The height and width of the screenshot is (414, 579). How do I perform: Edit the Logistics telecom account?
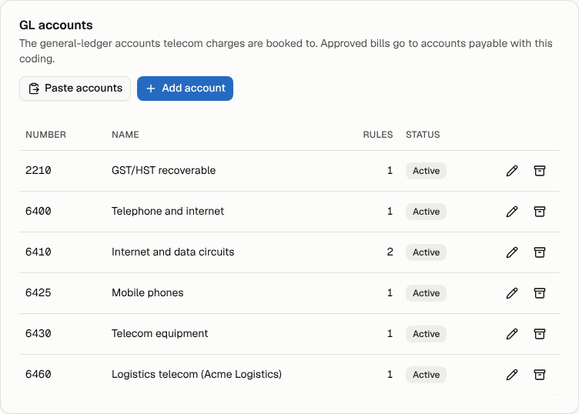512,375
